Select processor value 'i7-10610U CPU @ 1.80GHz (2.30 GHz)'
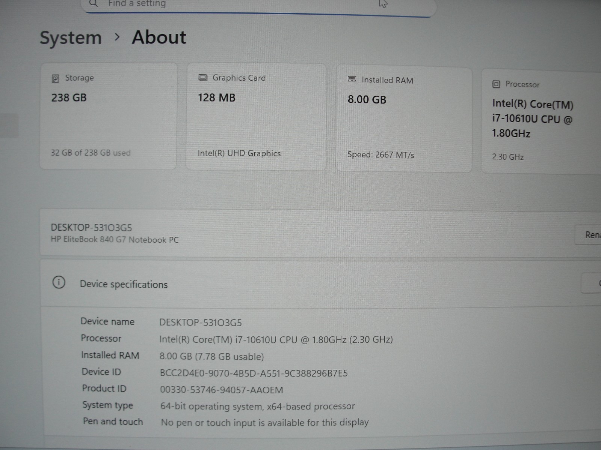 coord(276,340)
